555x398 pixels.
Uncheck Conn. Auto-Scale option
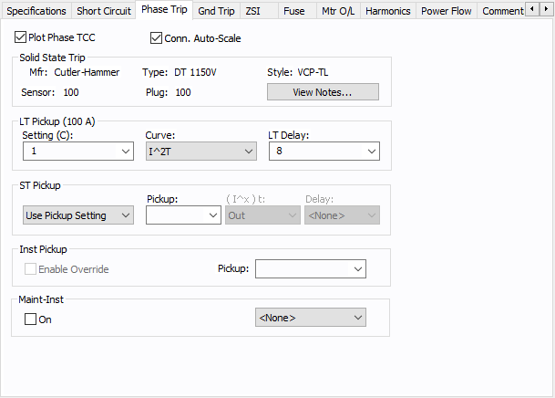[x=156, y=38]
